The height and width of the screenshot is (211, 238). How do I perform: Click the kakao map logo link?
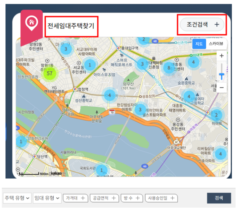click(x=56, y=173)
